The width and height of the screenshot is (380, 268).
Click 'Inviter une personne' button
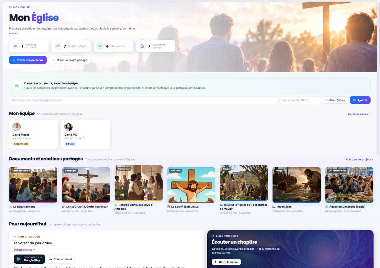[x=28, y=60]
